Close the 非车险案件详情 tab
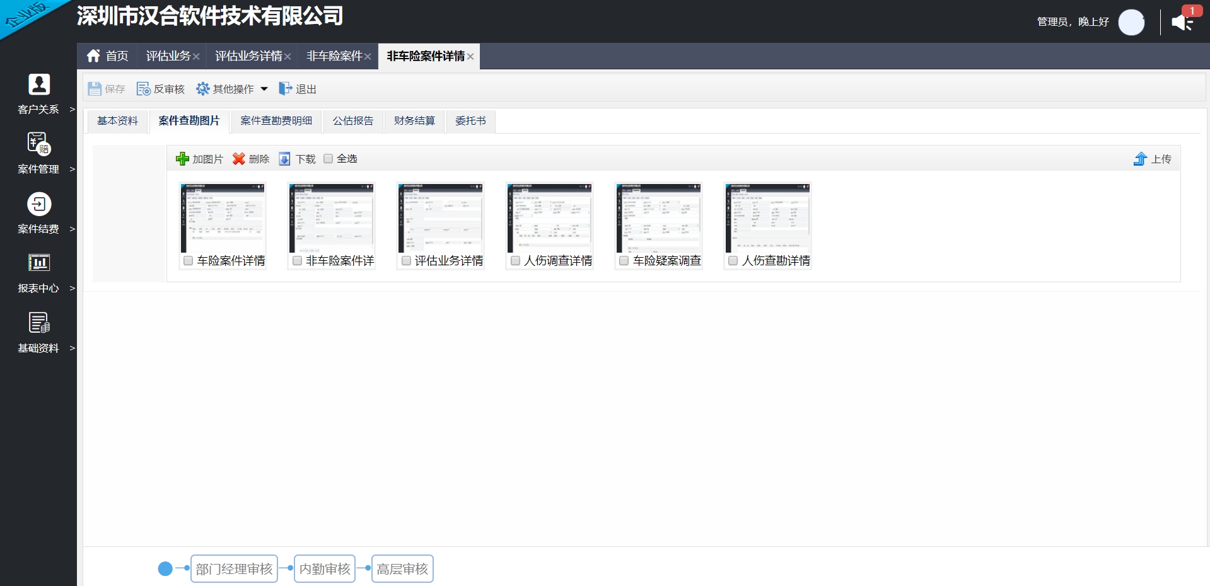Screen dimensions: 1210x586 point(470,57)
